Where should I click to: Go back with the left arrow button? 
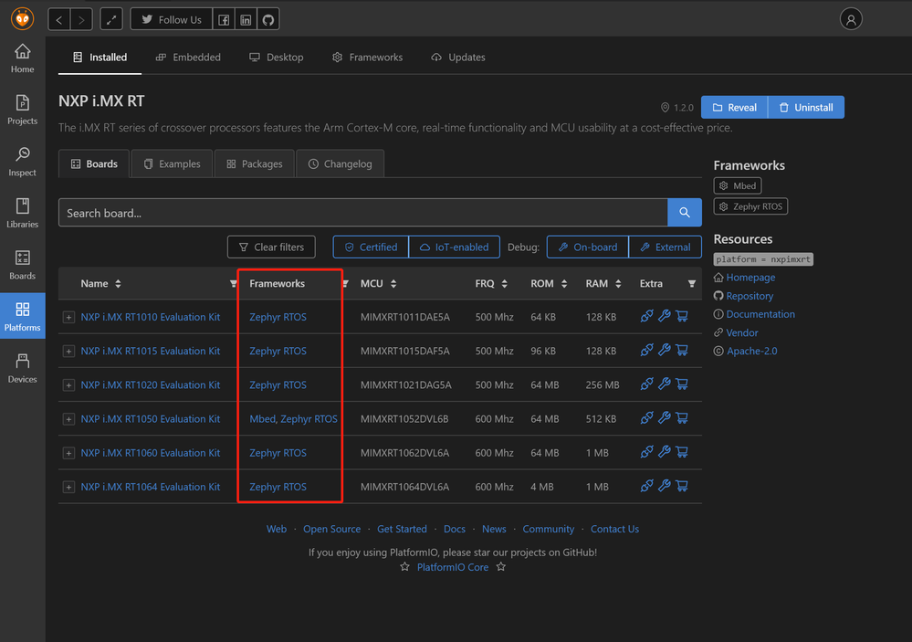click(58, 19)
